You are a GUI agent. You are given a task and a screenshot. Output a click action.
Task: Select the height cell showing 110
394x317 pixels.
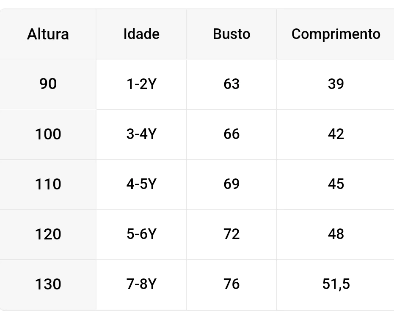(48, 184)
